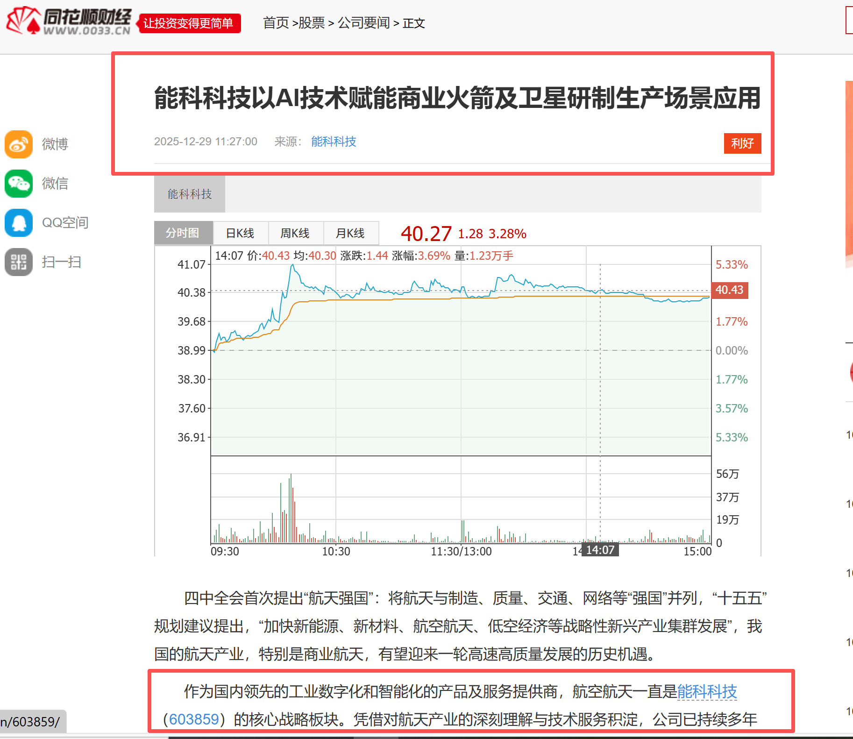This screenshot has height=739, width=853.
Task: Click the 19万 volume axis label
Action: [x=728, y=520]
